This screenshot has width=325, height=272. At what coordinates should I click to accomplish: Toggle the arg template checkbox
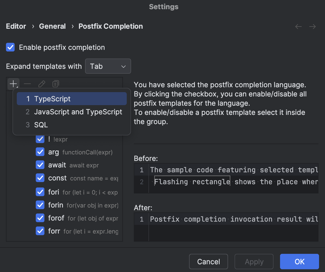(x=40, y=152)
